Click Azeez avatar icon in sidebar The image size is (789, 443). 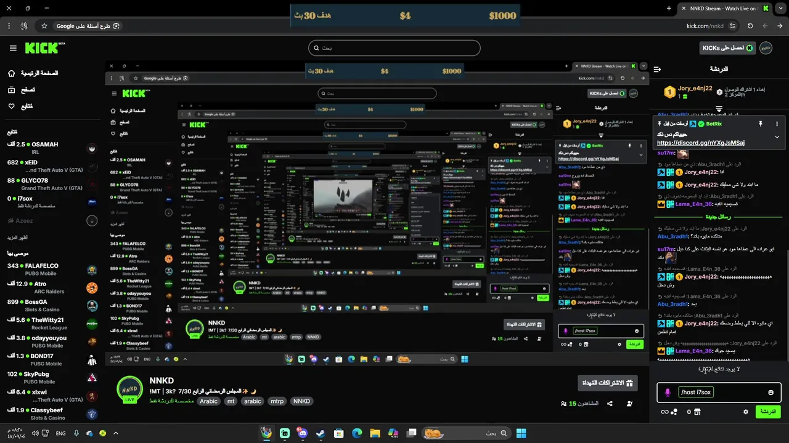(x=92, y=221)
